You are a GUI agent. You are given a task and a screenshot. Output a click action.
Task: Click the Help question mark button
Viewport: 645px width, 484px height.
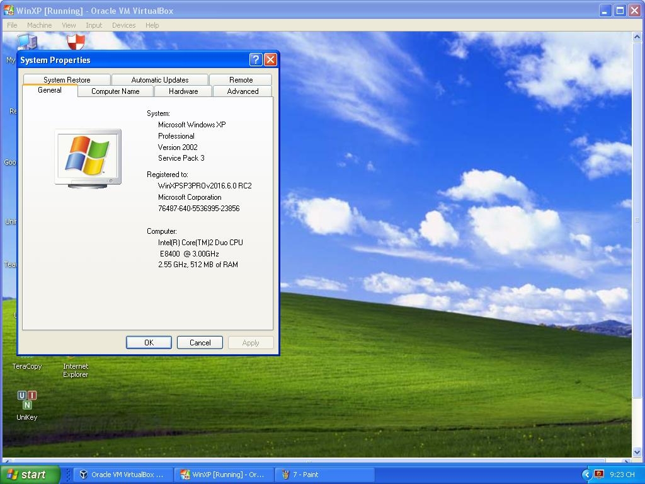point(256,60)
